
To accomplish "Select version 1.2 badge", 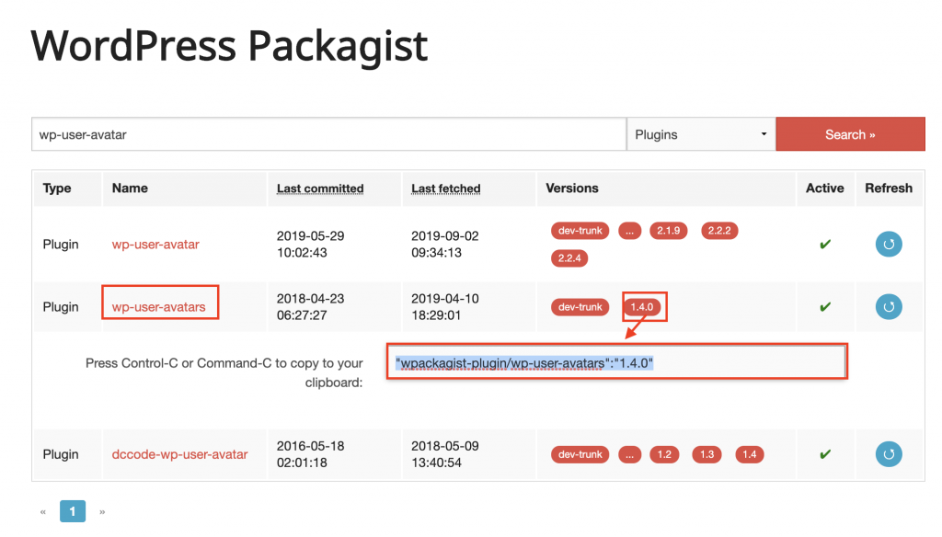I will point(664,454).
